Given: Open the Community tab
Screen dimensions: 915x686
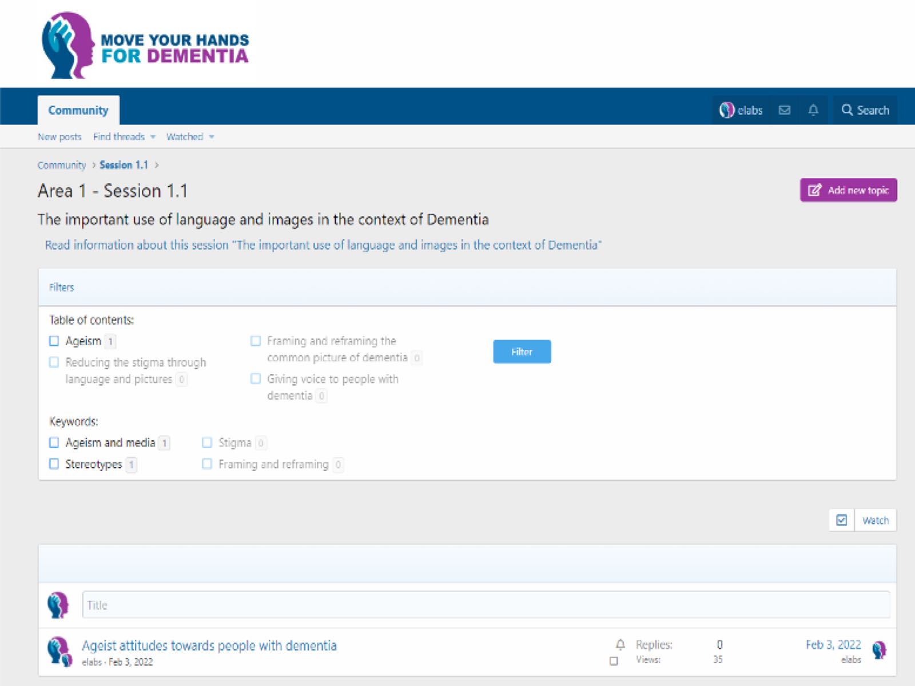Looking at the screenshot, I should coord(78,110).
